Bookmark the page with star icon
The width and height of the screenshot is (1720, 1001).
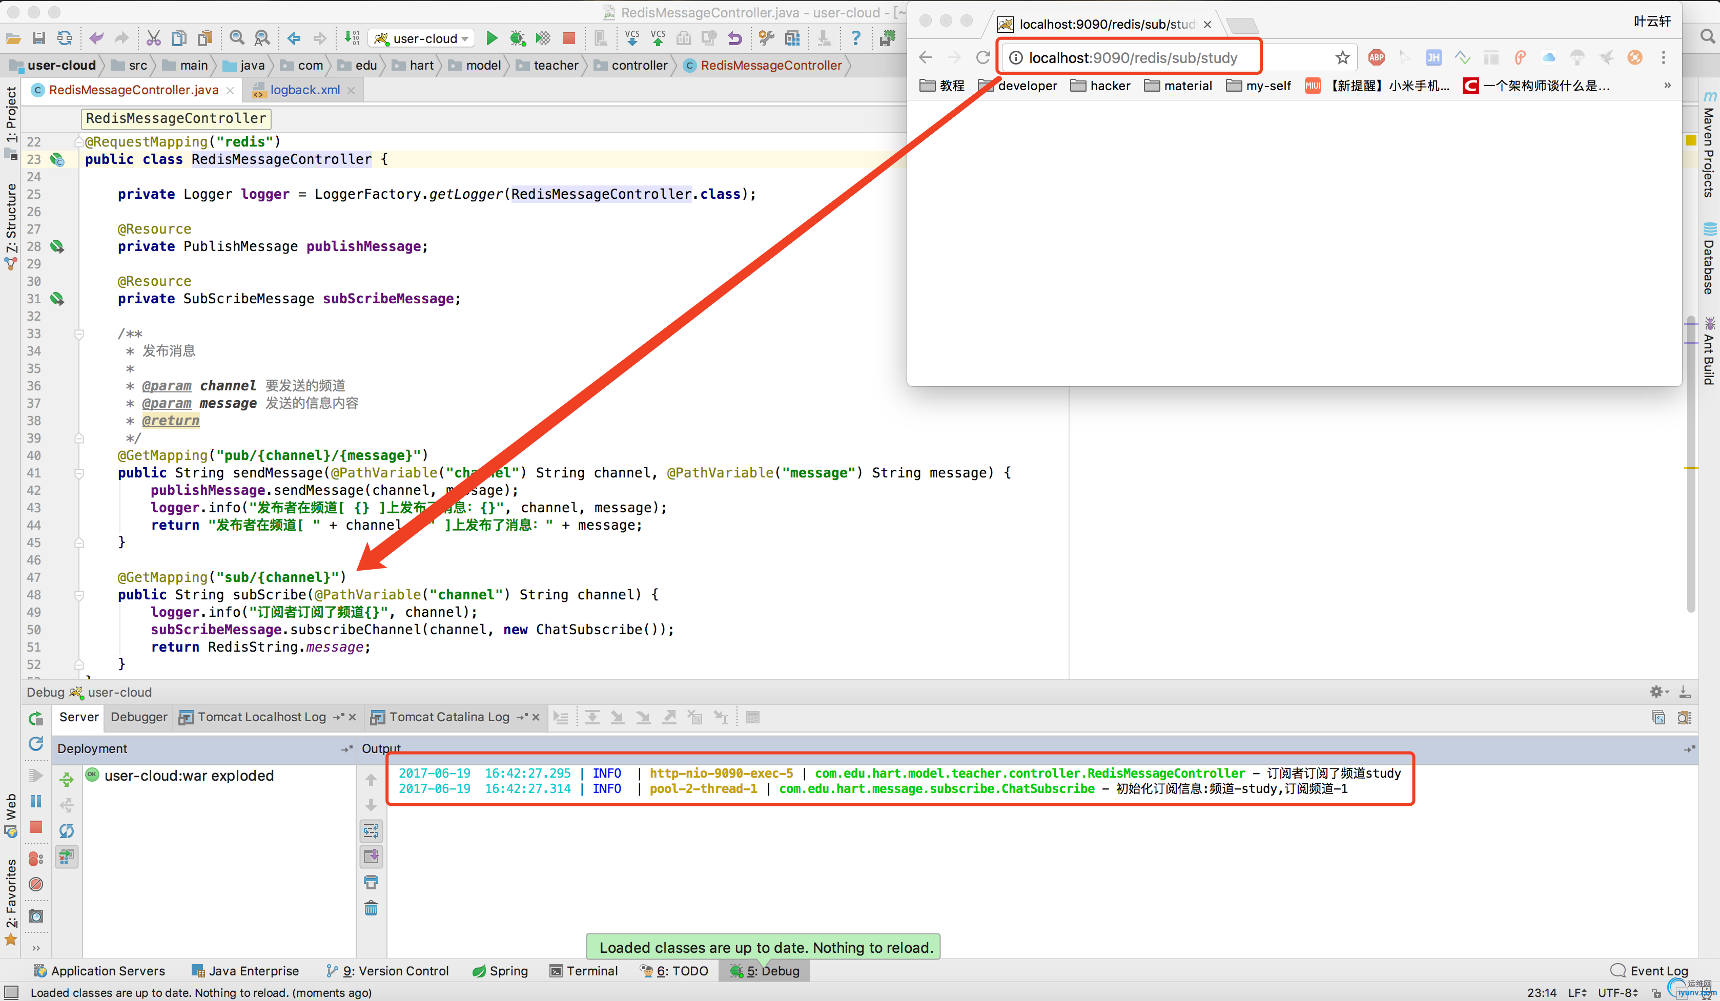[x=1343, y=57]
